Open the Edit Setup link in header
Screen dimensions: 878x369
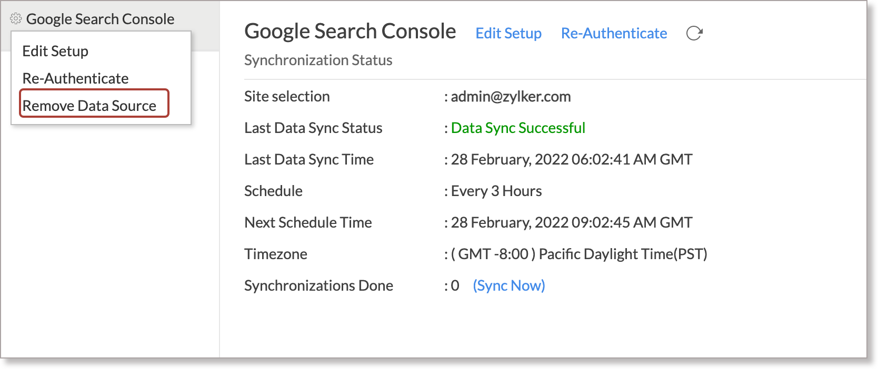(508, 34)
